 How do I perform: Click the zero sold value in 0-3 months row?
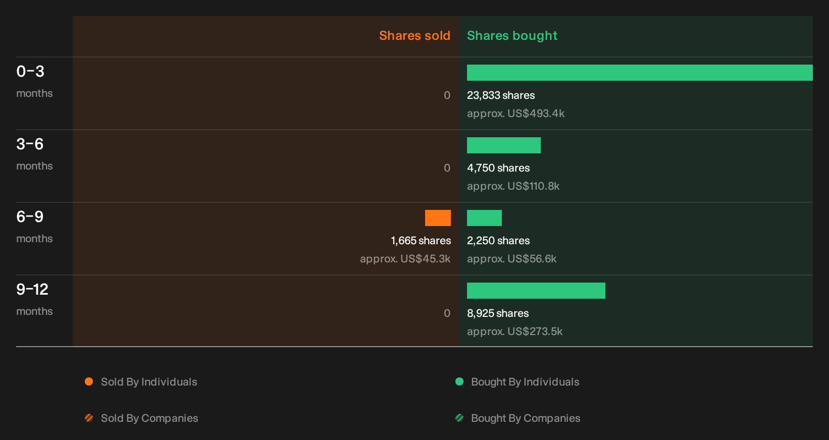click(447, 95)
